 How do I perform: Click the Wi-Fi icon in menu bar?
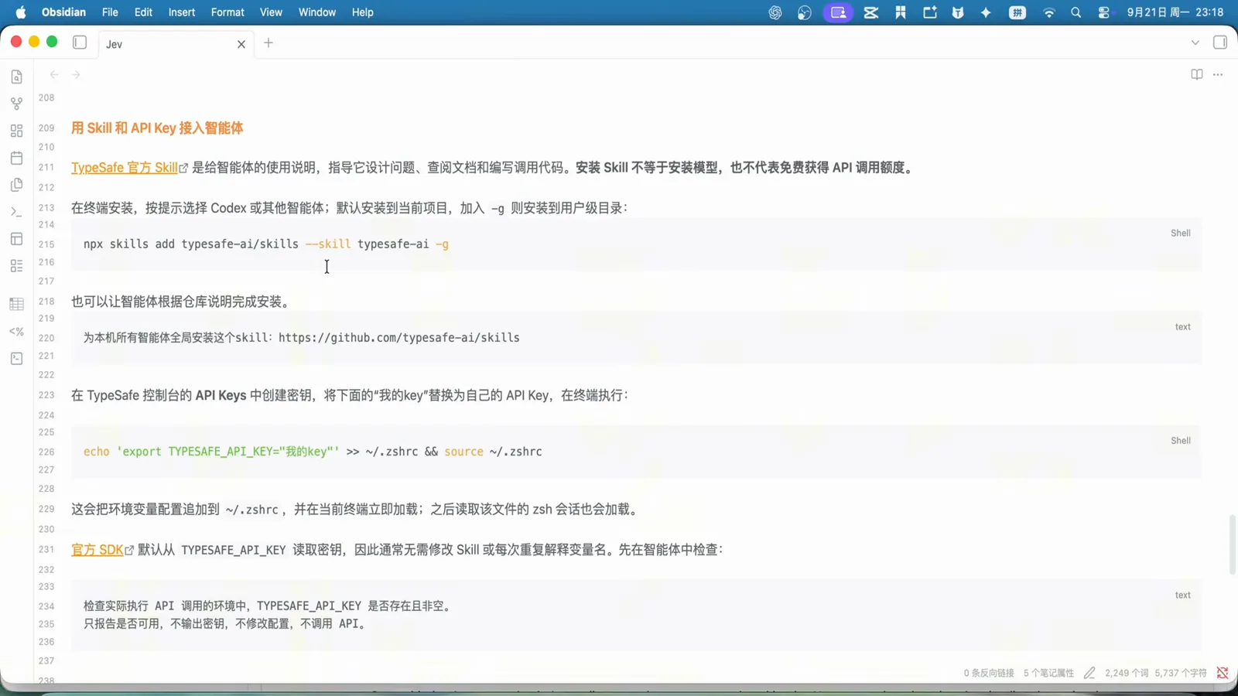click(x=1048, y=12)
